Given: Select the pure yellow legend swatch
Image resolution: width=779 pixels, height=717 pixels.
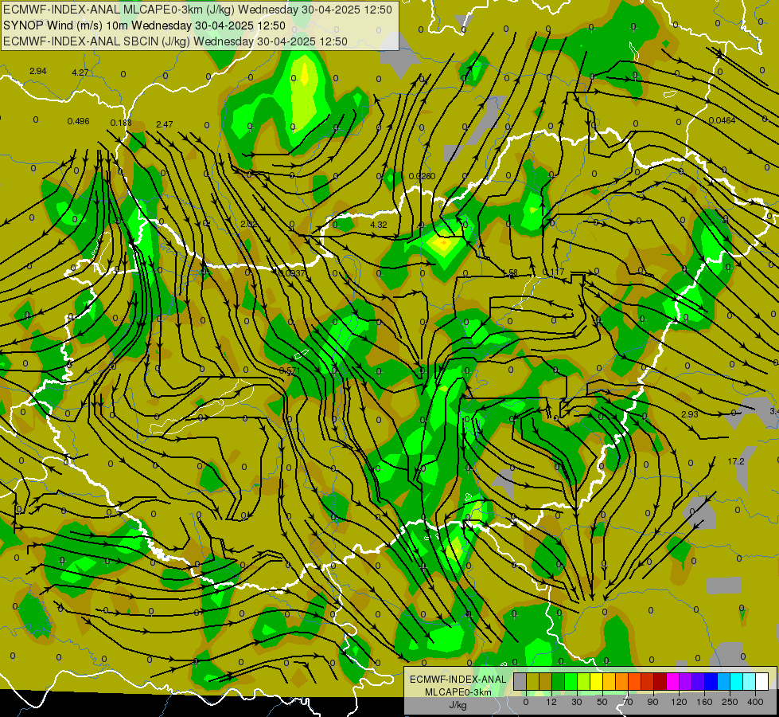Looking at the screenshot, I should (596, 681).
